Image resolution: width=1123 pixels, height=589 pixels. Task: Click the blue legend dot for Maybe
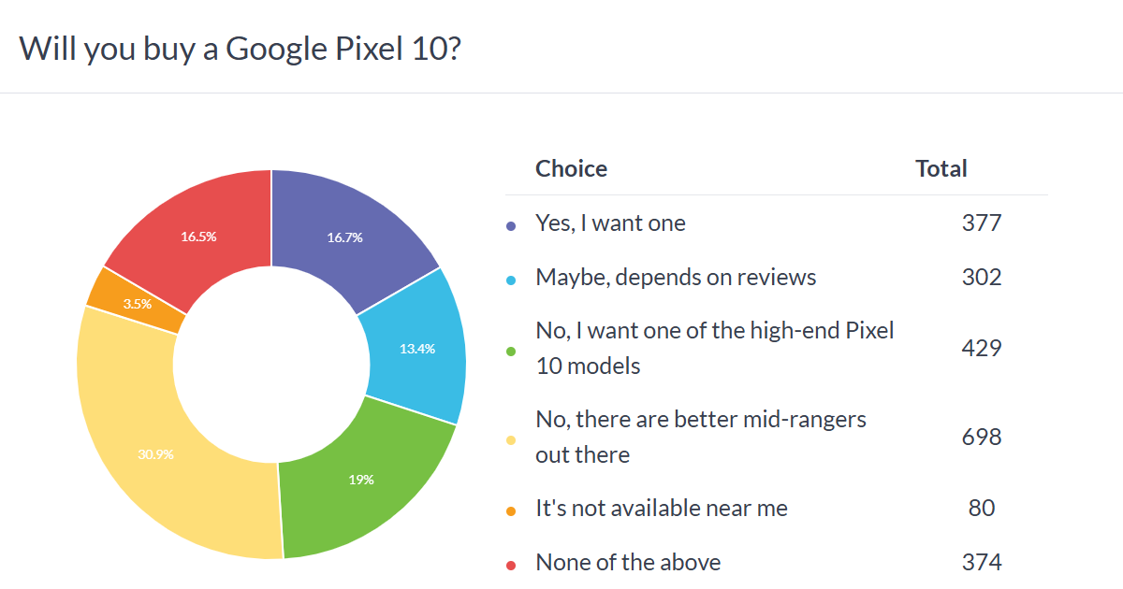[510, 280]
